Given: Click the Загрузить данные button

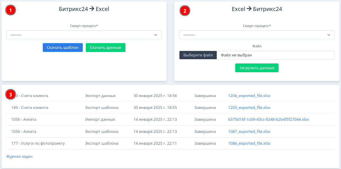Looking at the screenshot, I should pos(257,68).
